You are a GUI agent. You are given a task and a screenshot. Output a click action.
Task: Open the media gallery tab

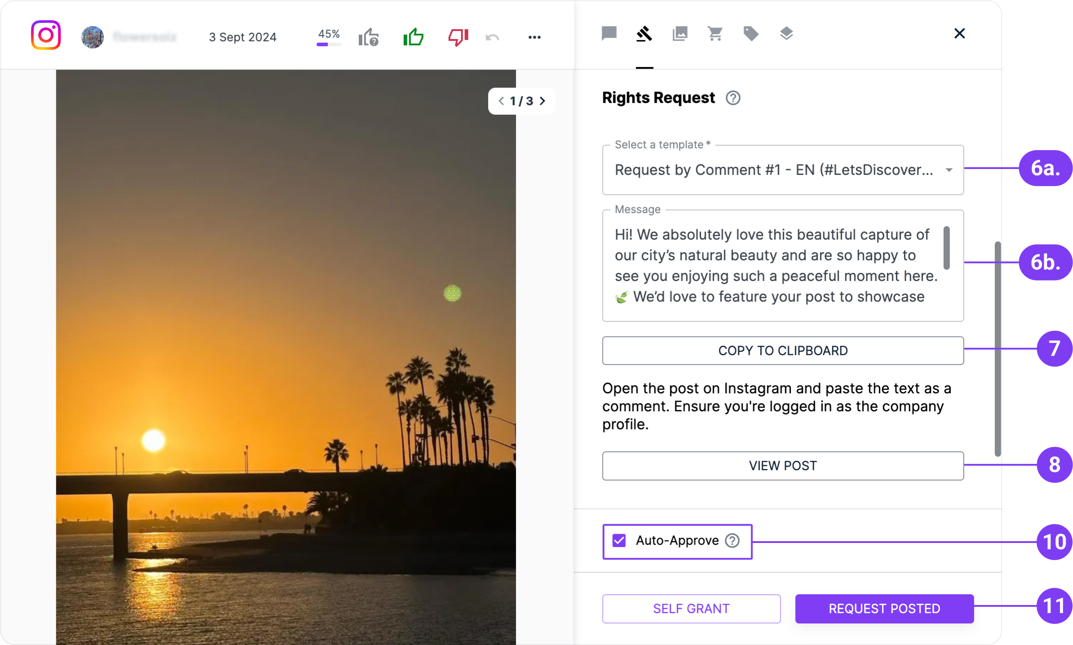click(680, 33)
